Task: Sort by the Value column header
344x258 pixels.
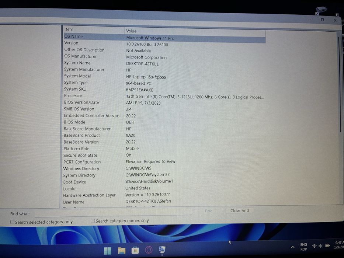Action: tap(195, 31)
